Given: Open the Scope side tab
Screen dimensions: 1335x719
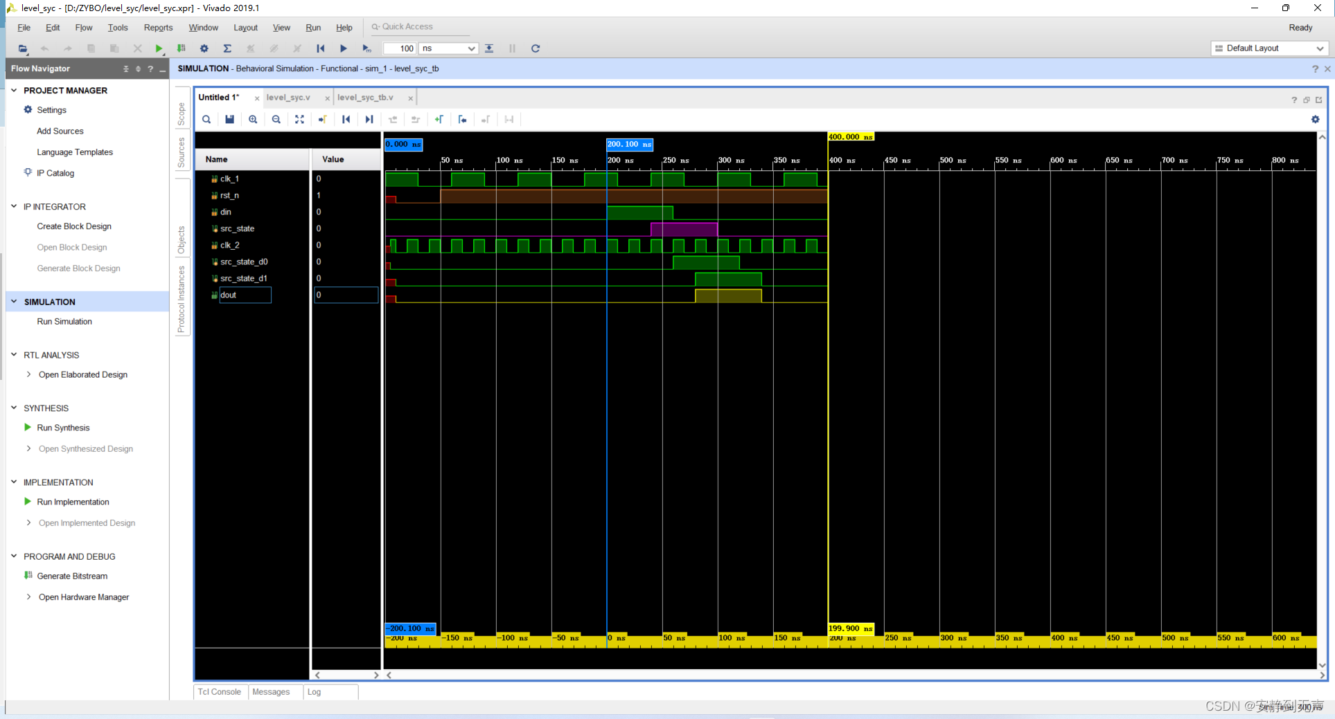Looking at the screenshot, I should pyautogui.click(x=182, y=113).
